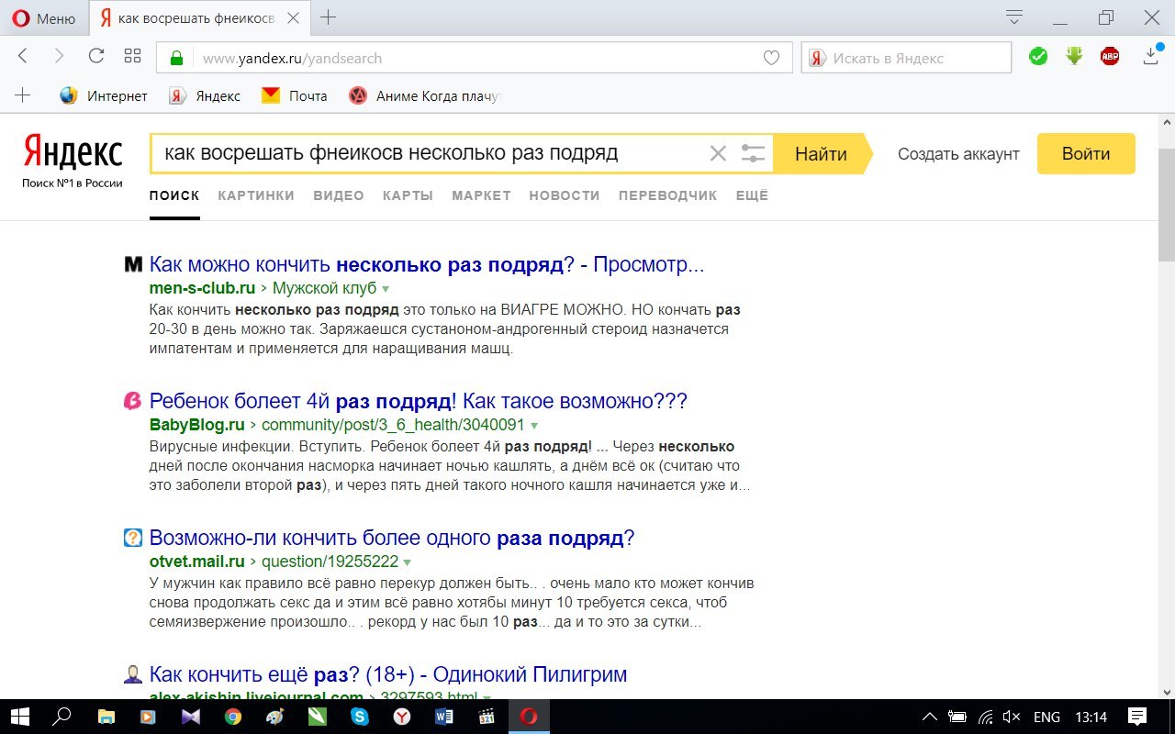
Task: Switch to the Картинки tab
Action: pyautogui.click(x=256, y=195)
